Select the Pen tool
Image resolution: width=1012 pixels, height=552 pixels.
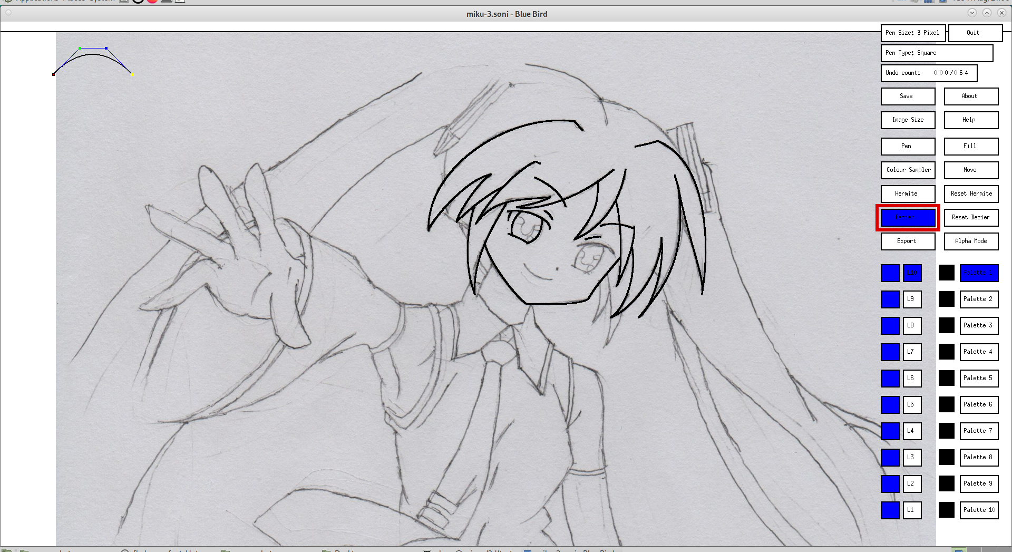coord(908,147)
